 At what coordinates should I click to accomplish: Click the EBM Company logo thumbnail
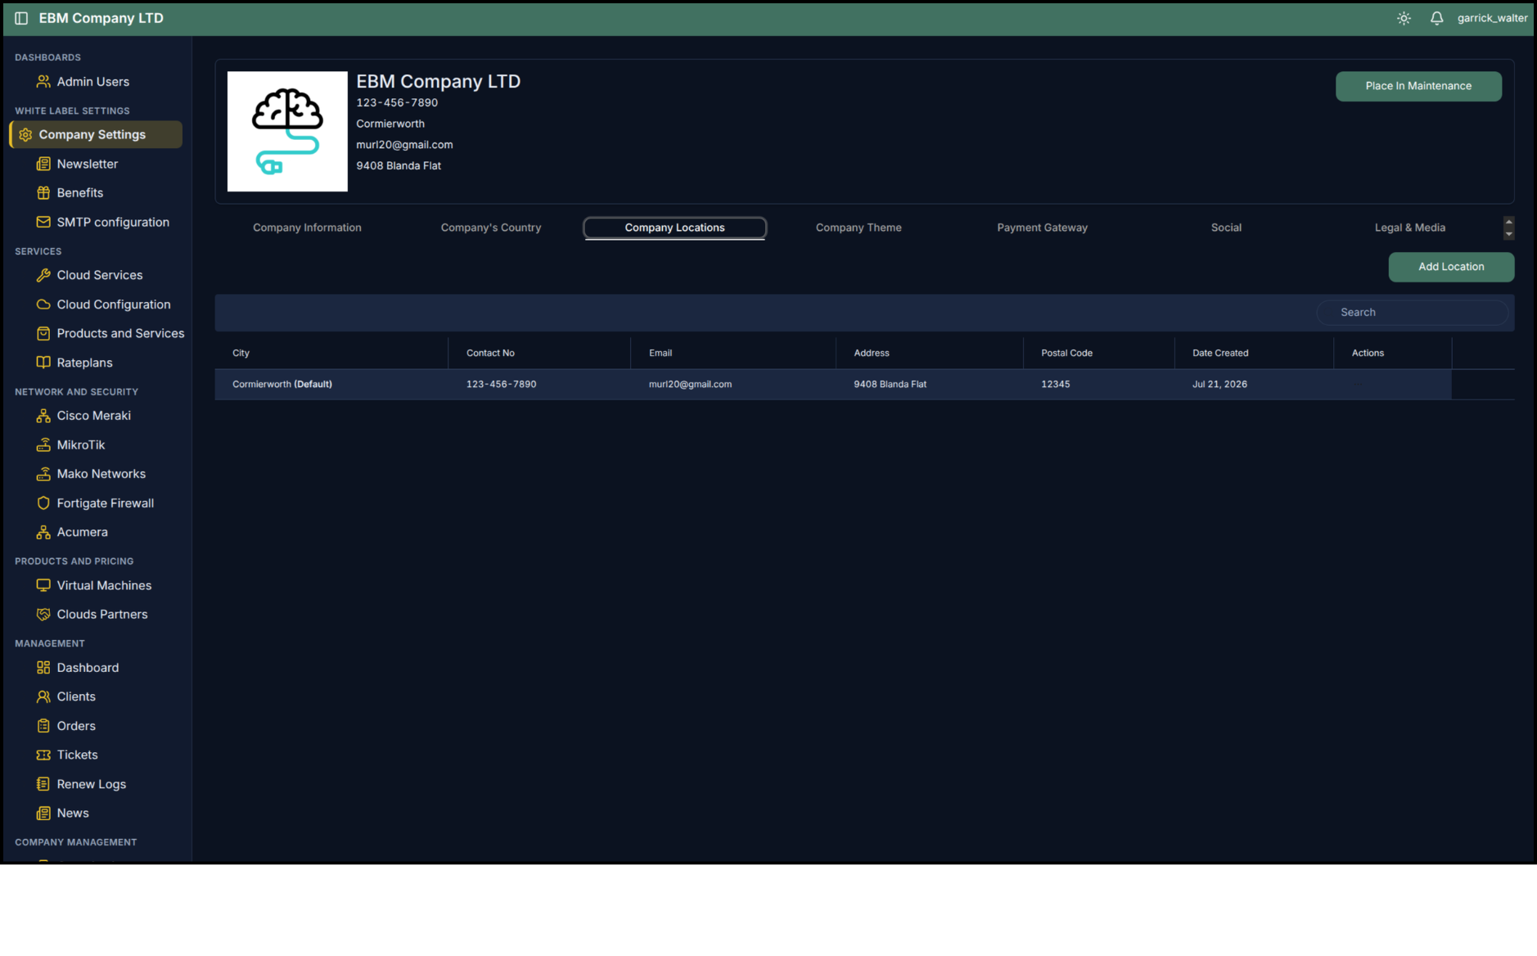pos(287,131)
